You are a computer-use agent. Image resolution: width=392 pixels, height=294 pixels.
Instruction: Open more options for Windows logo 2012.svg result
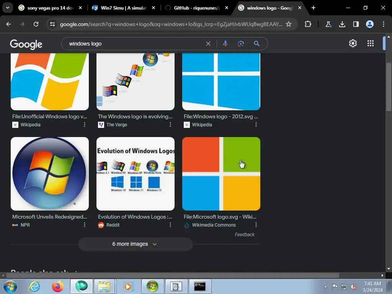tap(256, 124)
